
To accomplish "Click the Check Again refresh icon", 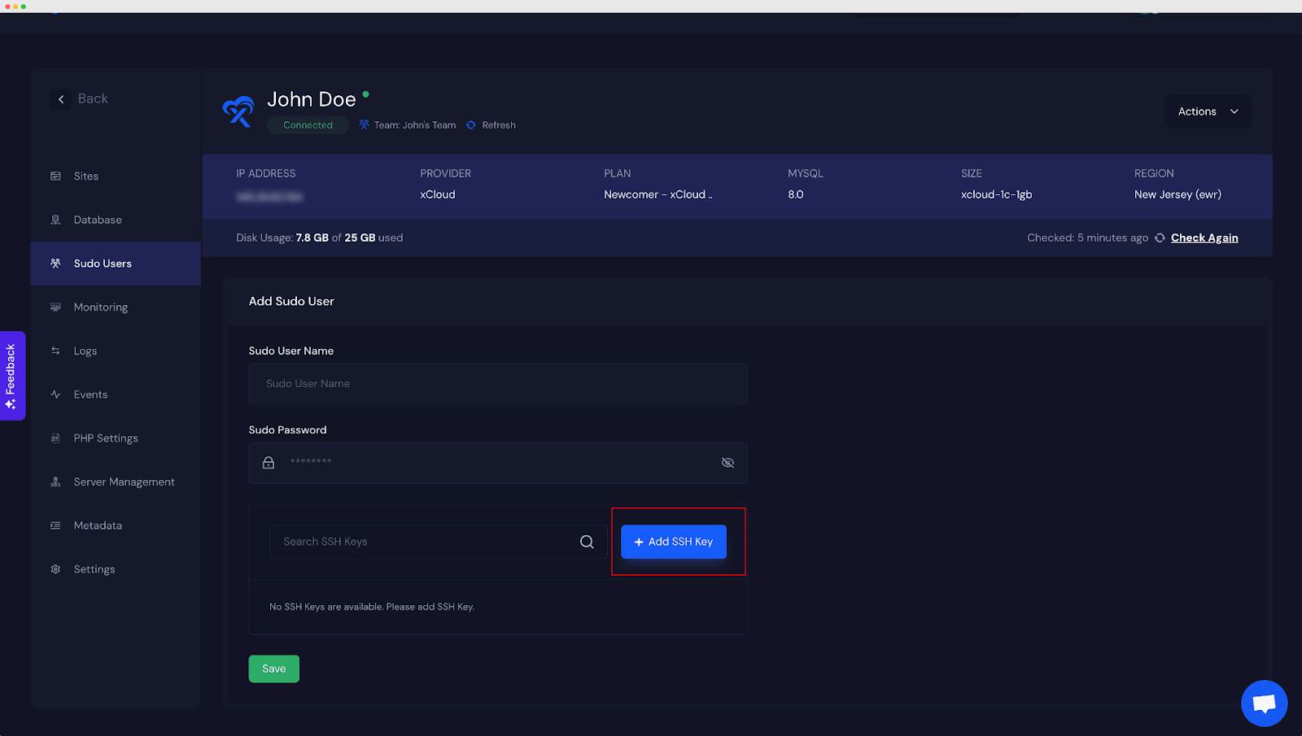I will [1160, 238].
